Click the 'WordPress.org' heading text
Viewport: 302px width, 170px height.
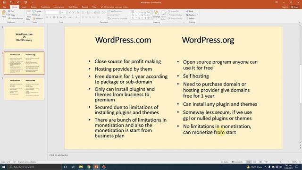(x=208, y=40)
